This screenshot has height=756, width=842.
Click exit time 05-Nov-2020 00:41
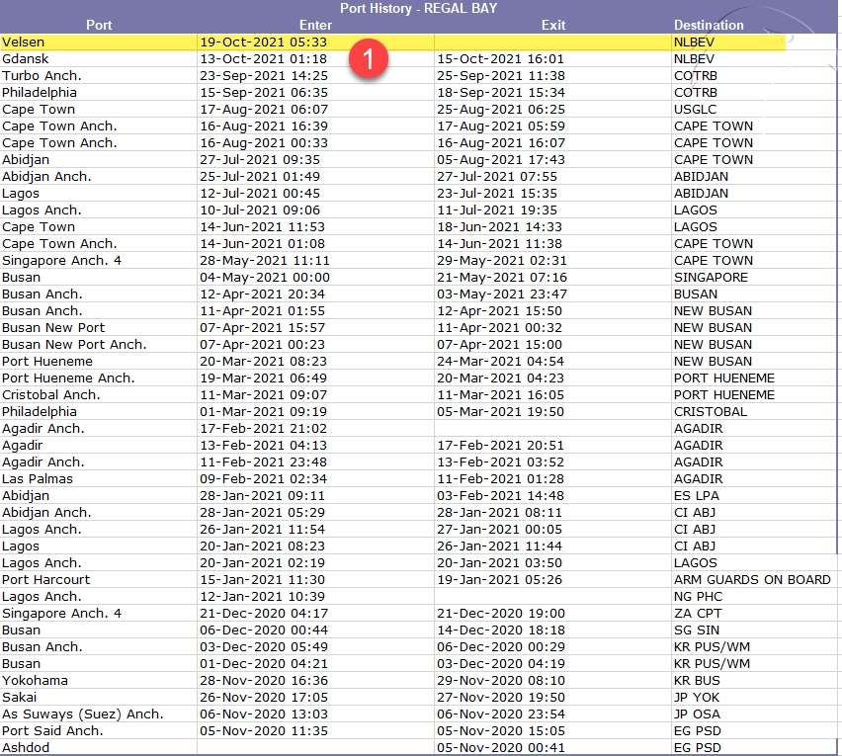coord(501,747)
